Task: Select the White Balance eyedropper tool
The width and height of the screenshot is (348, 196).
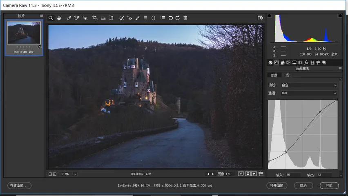Action: (x=69, y=18)
